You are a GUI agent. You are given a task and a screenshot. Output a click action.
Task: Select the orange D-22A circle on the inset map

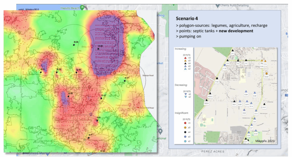[x=267, y=74]
